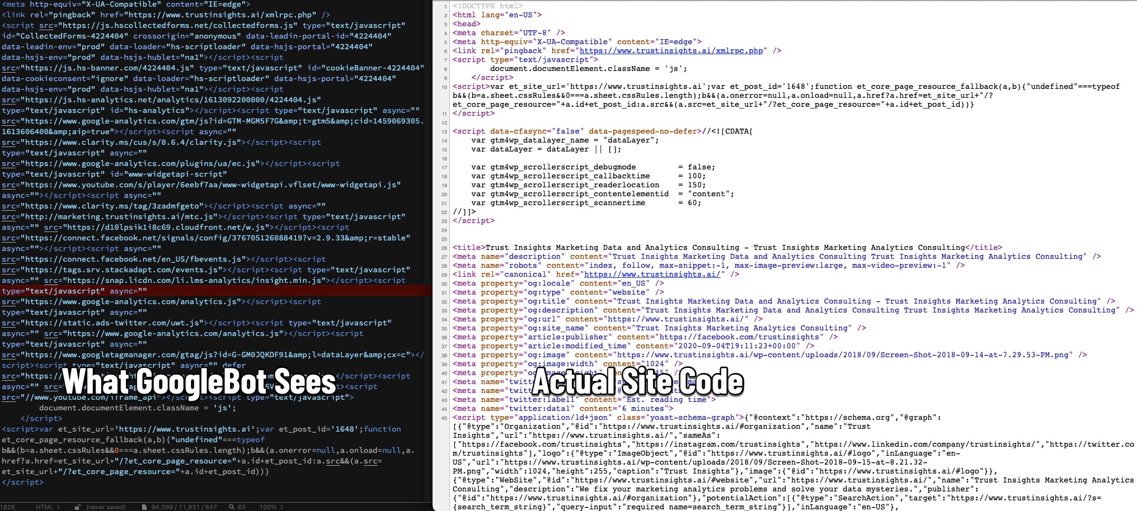The width and height of the screenshot is (1137, 511).
Task: Open the canonical href link on line 29
Action: pos(652,275)
